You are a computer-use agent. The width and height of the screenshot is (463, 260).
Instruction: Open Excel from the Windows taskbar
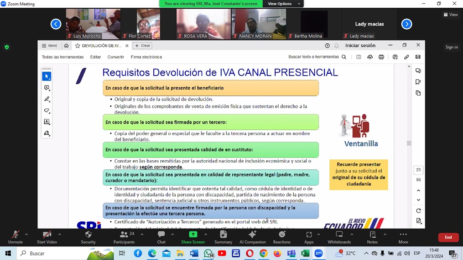[x=305, y=253]
